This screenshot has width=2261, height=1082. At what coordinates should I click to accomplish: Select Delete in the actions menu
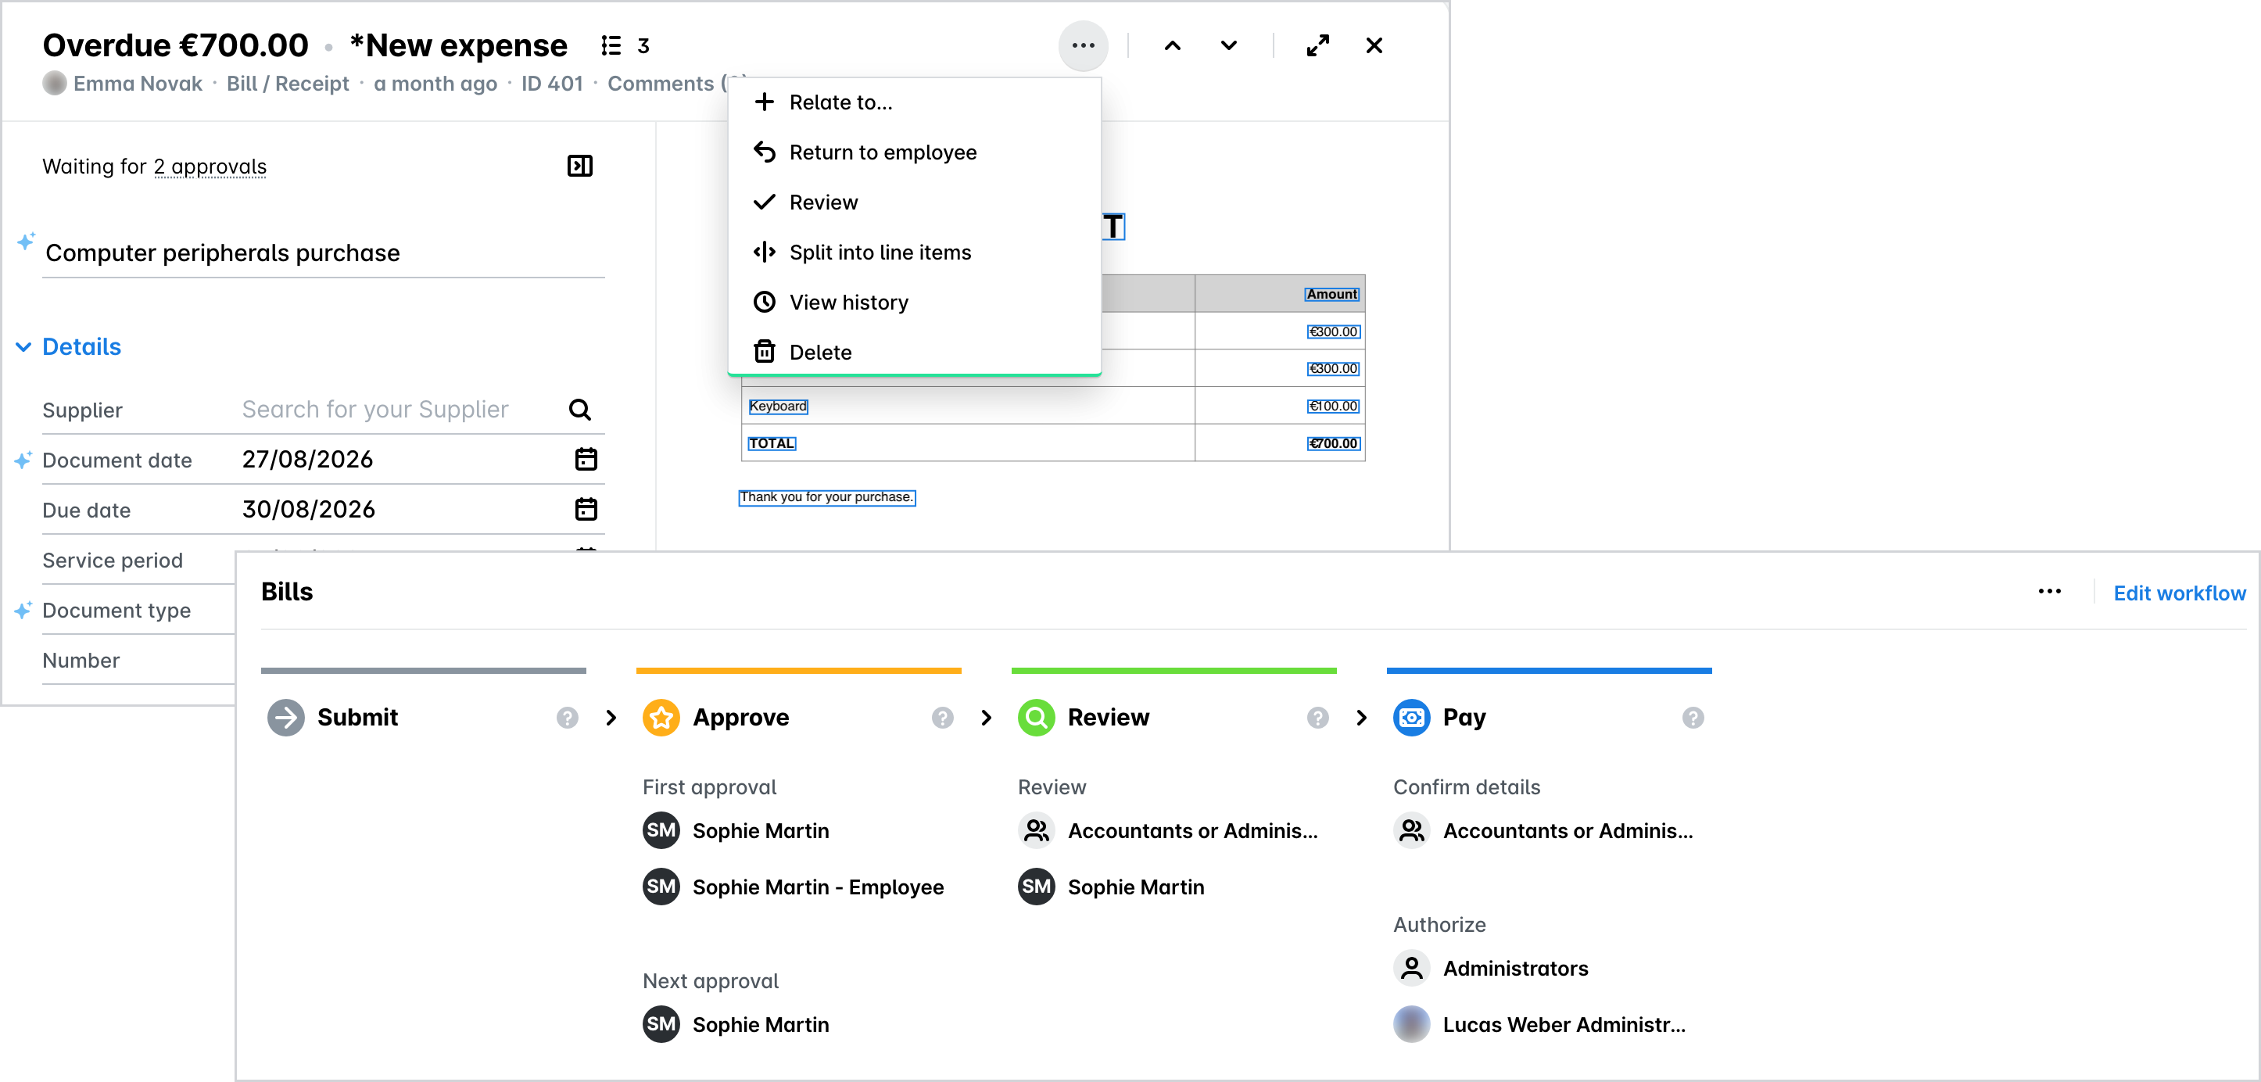[x=915, y=353]
